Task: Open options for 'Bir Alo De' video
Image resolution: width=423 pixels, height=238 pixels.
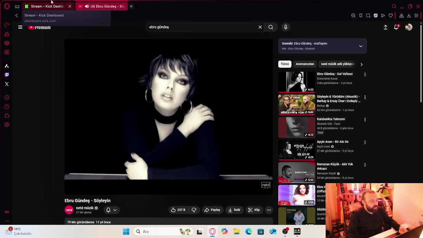Action: point(365,142)
